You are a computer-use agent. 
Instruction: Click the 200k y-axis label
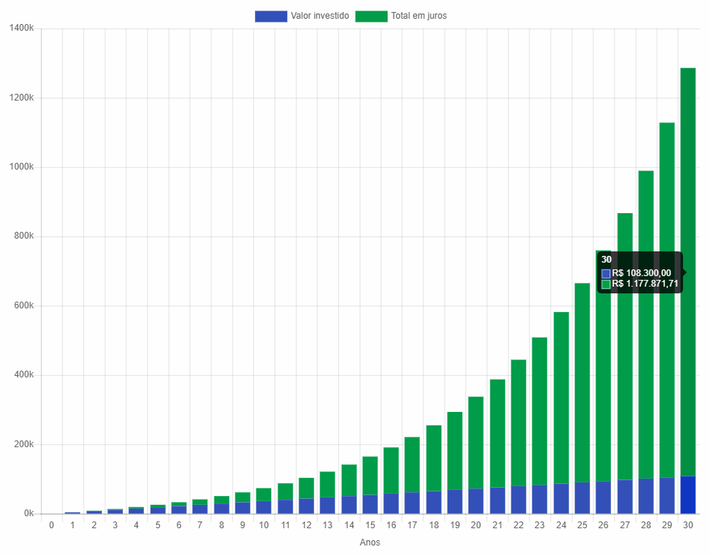coord(23,444)
